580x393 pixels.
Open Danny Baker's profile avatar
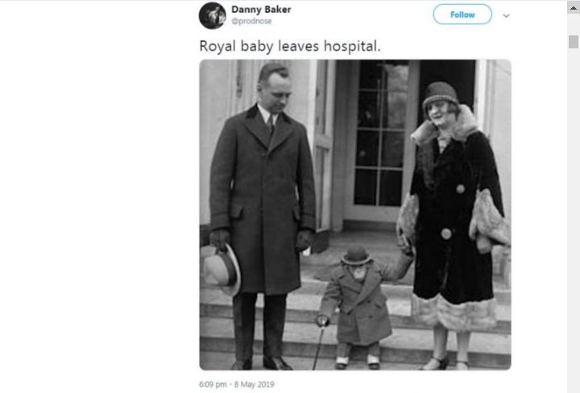[213, 15]
